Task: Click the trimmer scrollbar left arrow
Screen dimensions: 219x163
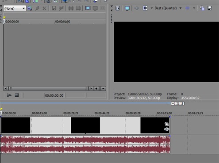Action: [x=6, y=88]
